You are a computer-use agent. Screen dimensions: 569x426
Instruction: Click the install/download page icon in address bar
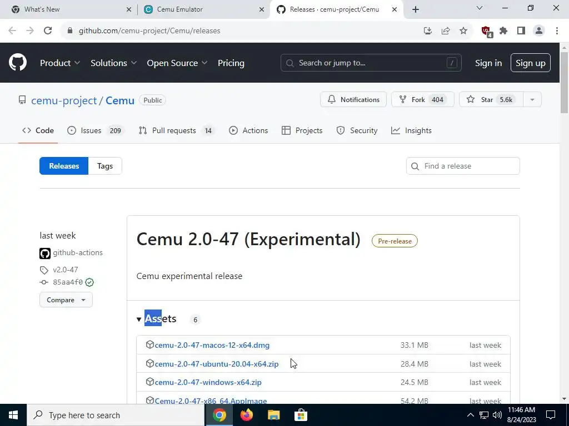pos(428,31)
